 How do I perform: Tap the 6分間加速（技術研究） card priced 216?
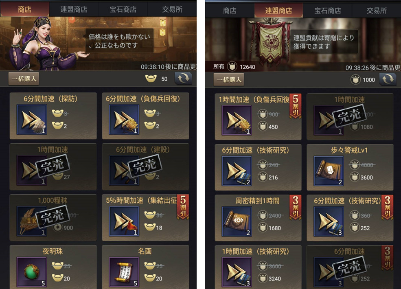pyautogui.click(x=258, y=168)
